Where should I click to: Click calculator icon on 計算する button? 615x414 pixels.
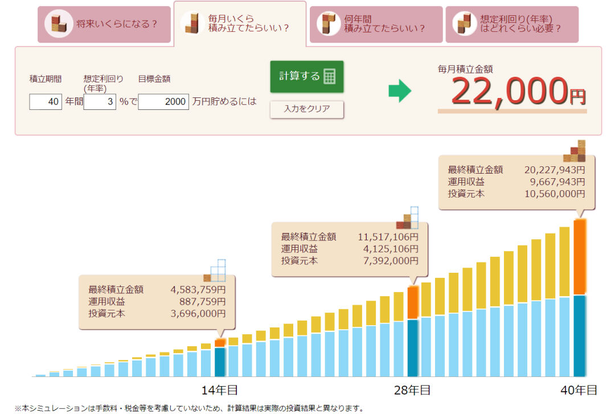click(x=330, y=76)
